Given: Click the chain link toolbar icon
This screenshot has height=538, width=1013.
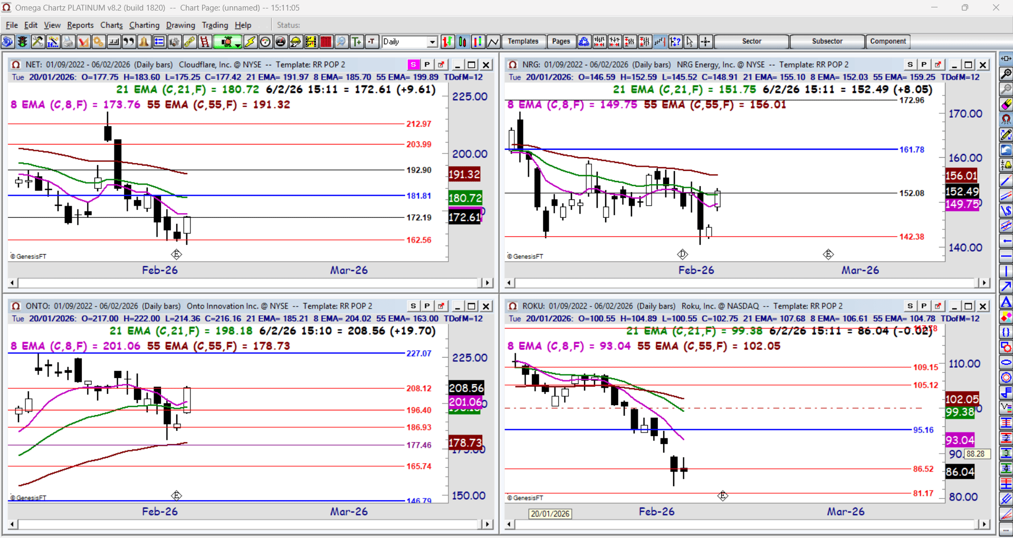Looking at the screenshot, I should click(x=189, y=42).
